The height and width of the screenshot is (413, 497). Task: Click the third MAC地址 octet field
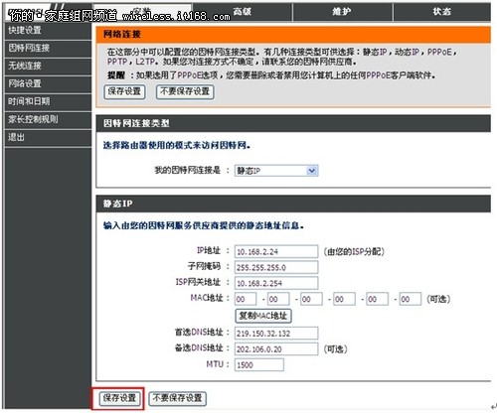click(x=311, y=299)
